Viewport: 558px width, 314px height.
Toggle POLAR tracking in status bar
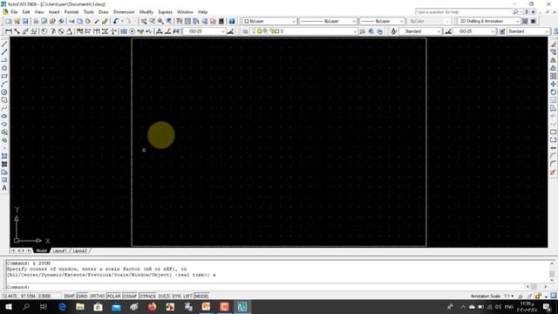[114, 297]
